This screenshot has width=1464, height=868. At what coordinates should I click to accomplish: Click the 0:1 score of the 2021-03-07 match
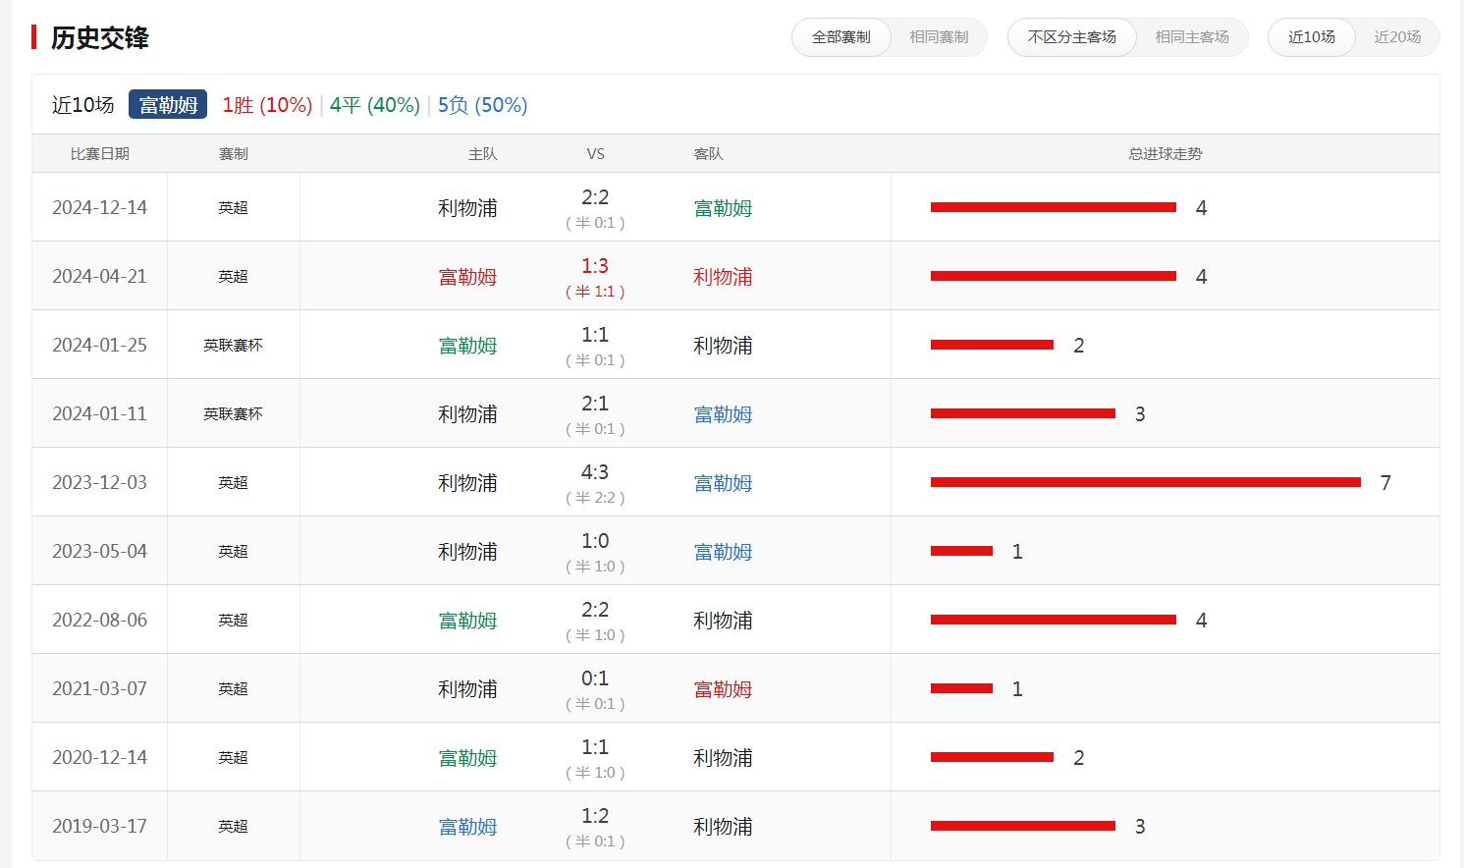[595, 678]
